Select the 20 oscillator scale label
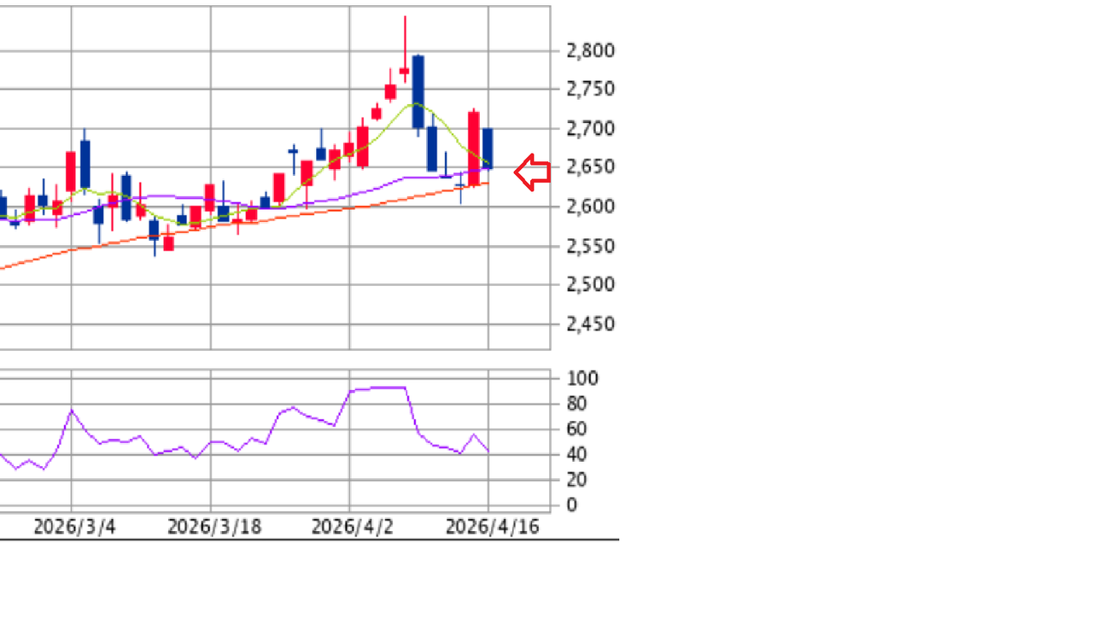Image resolution: width=1093 pixels, height=642 pixels. (576, 481)
